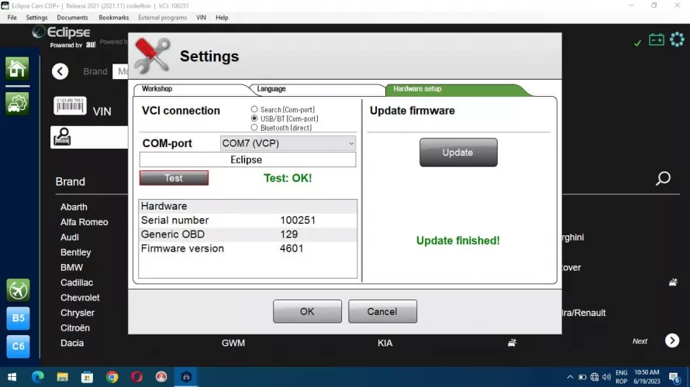Viewport: 690px width, 387px height.
Task: Open the flight recorder airplane icon
Action: pos(18,290)
